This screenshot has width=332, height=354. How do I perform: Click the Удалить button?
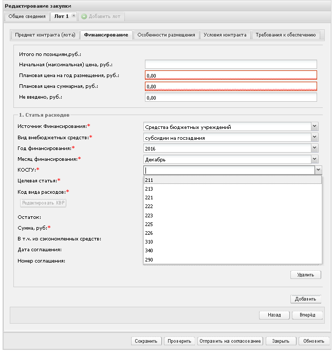tap(306, 275)
